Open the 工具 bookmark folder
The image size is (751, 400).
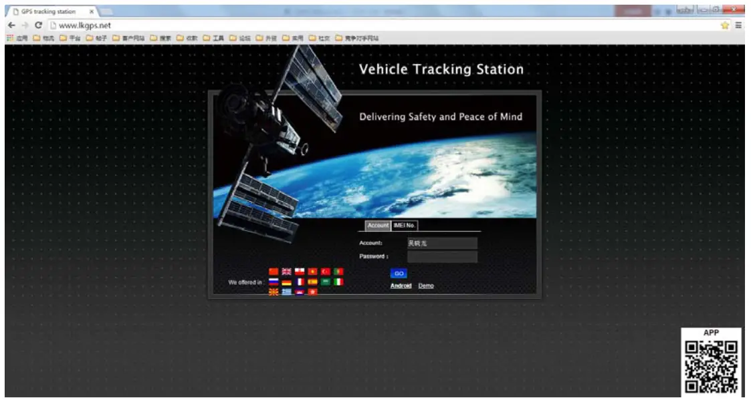[213, 38]
